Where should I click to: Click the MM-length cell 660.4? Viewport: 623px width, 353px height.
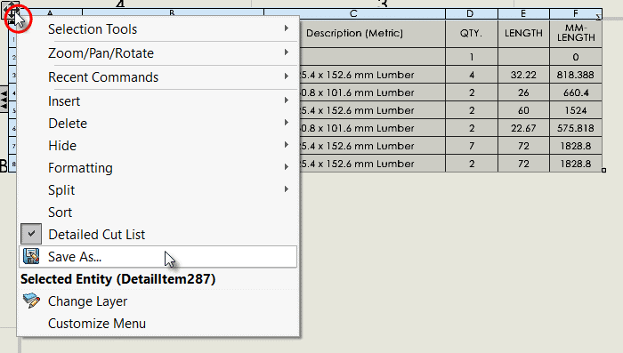click(x=576, y=92)
